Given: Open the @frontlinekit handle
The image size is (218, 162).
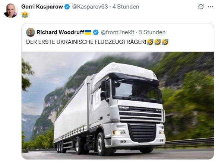Looking at the screenshot, I should click(118, 32).
